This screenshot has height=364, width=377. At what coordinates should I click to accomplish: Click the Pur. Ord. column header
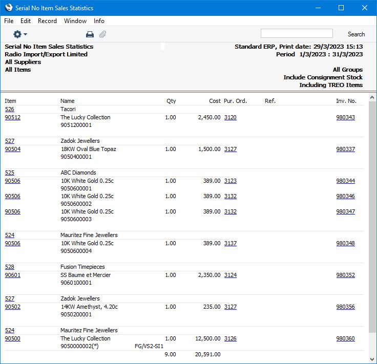[x=235, y=101]
